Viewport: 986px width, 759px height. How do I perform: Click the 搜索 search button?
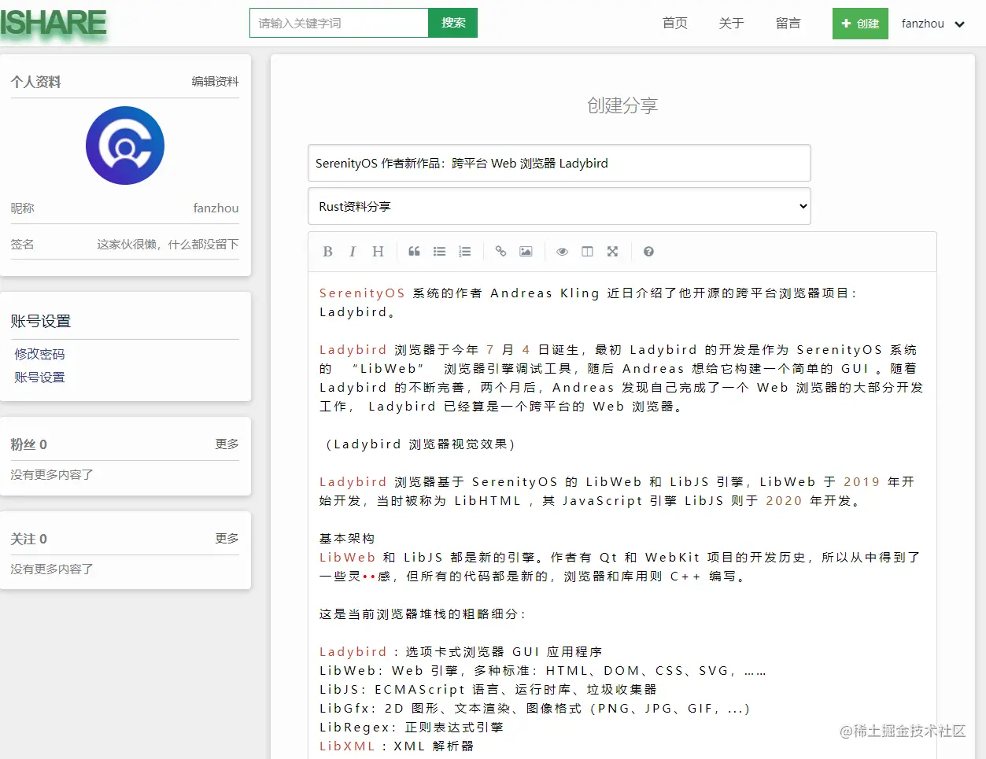click(453, 23)
